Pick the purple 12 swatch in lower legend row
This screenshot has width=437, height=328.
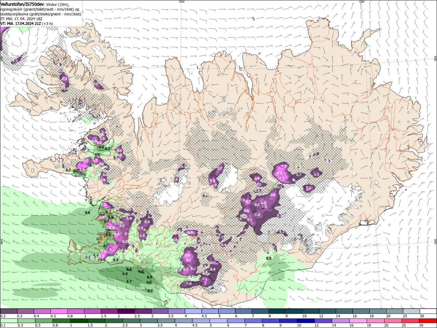click(x=323, y=321)
